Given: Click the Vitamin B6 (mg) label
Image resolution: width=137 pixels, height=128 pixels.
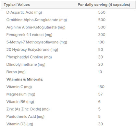Looking at the screenshot, I should pos(20,102).
